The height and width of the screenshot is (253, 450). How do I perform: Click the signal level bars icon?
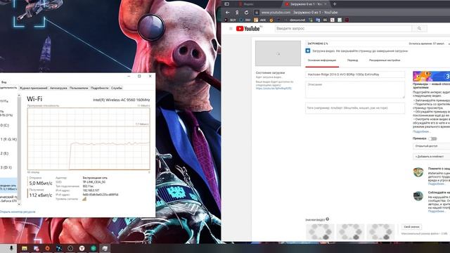pos(84,199)
